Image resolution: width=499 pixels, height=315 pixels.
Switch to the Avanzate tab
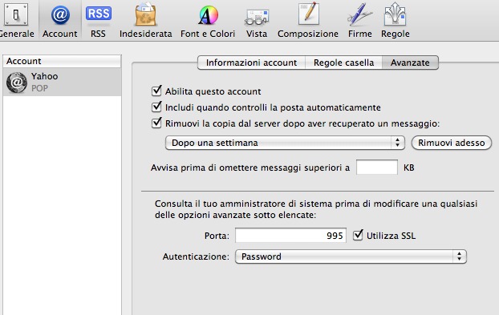click(x=410, y=63)
